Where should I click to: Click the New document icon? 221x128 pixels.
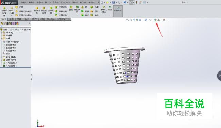(102, 2)
